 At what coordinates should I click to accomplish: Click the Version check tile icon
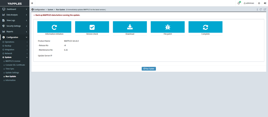tap(92, 27)
